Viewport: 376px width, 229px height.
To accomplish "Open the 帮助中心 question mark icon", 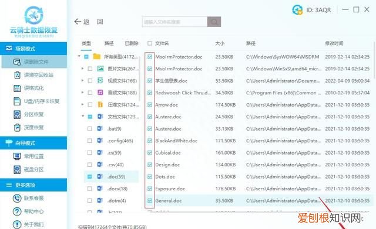I will coord(17,211).
